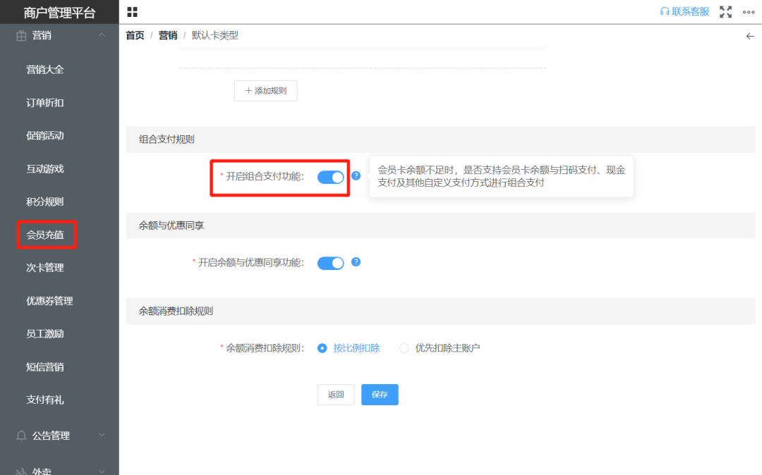This screenshot has height=475, width=762.
Task: Click the gift icon beside 营销 in the sidebar
Action: click(x=21, y=35)
